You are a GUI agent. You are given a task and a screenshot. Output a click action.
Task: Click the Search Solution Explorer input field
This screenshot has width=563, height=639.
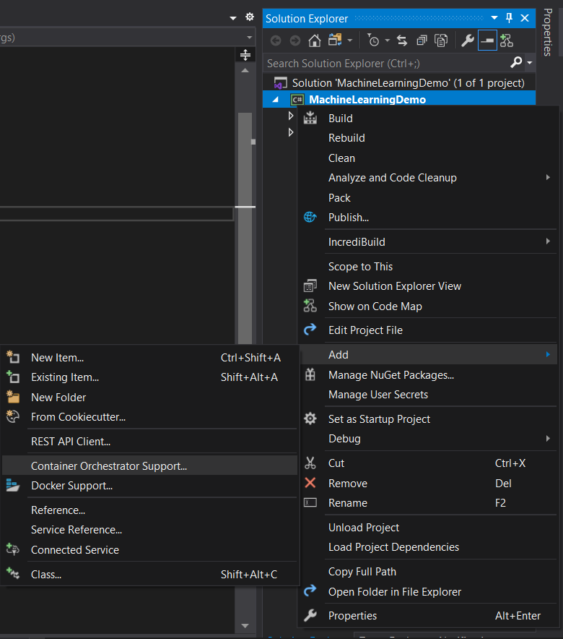pyautogui.click(x=385, y=63)
